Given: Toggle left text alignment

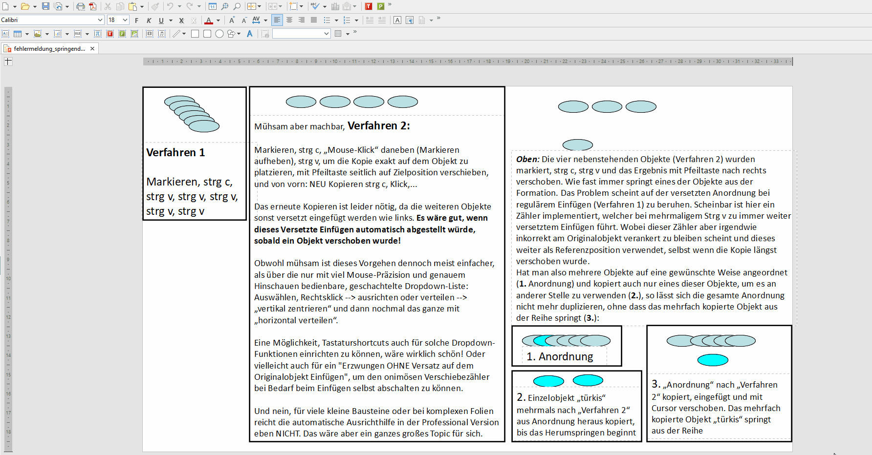Looking at the screenshot, I should click(x=277, y=20).
